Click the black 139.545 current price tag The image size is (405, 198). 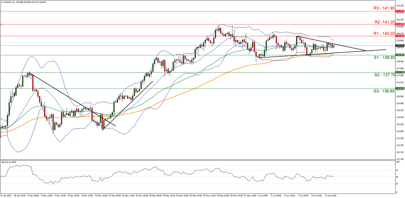400,45
